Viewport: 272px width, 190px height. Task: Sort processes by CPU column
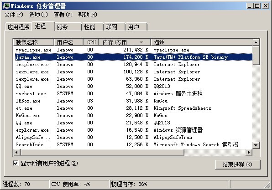coord(91,42)
